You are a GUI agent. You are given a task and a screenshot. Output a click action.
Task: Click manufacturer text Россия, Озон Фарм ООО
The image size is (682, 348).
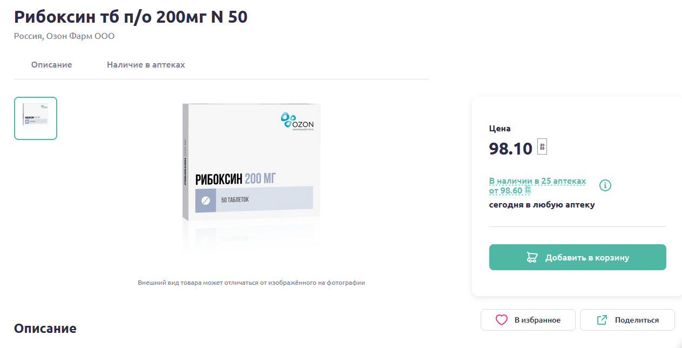coord(64,36)
